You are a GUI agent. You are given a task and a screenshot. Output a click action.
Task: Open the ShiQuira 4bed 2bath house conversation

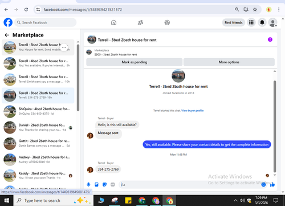coord(38,111)
